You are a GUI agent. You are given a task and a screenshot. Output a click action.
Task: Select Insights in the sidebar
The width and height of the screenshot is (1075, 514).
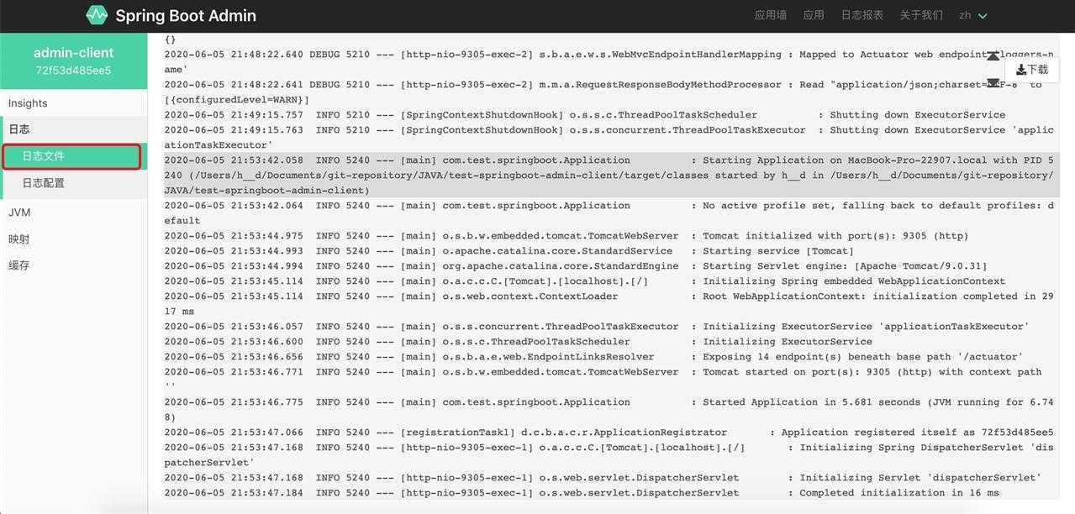[x=74, y=103]
